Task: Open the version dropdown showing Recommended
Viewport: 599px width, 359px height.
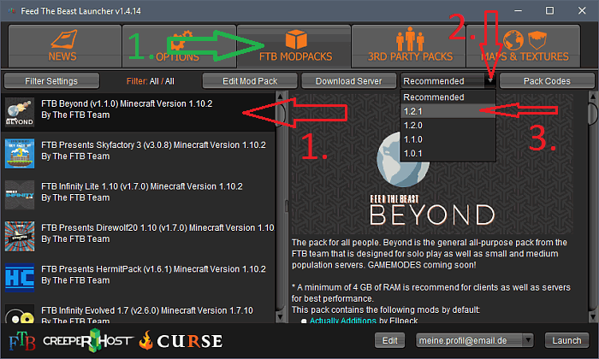Action: point(448,81)
